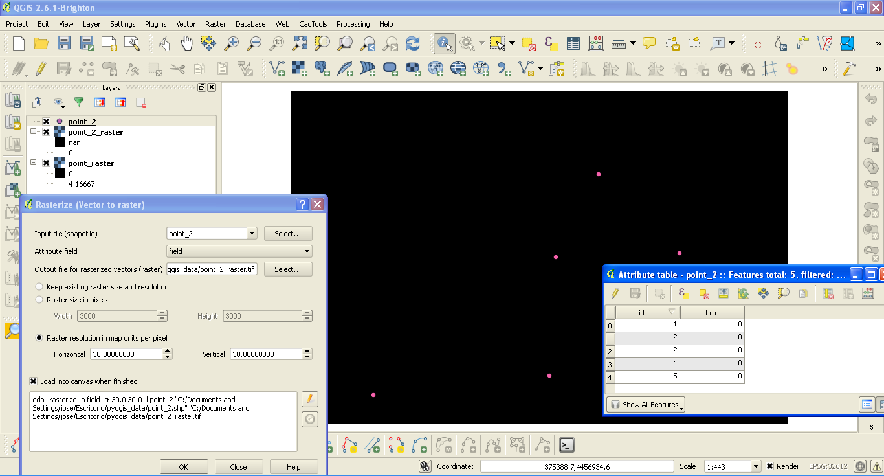Uncheck Load into canvas when finished
The width and height of the screenshot is (884, 476).
34,381
